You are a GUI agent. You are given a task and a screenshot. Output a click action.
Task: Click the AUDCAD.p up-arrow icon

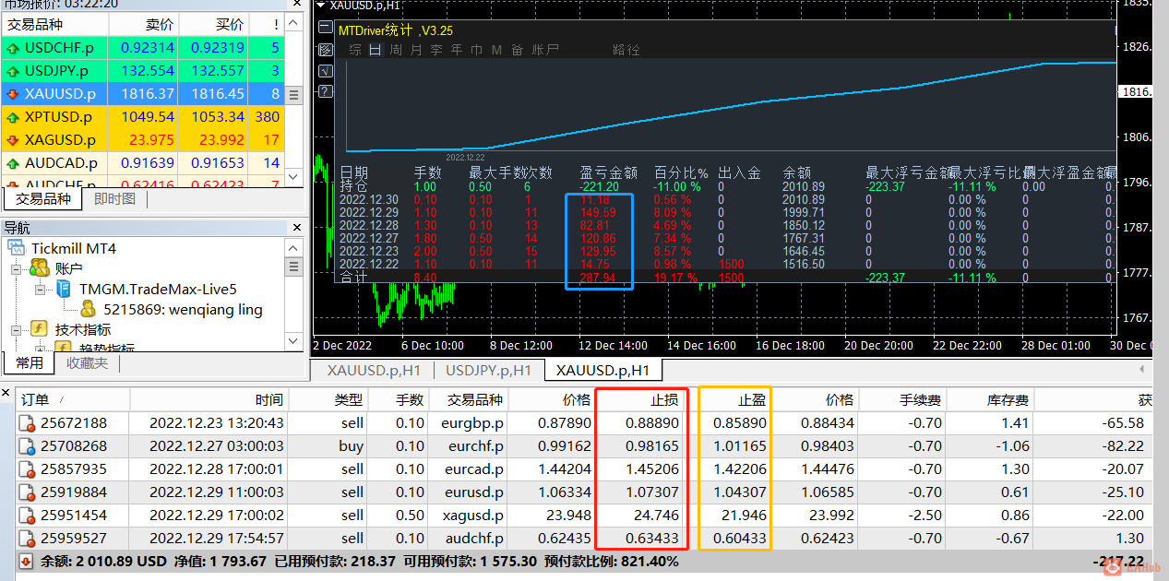click(x=13, y=163)
